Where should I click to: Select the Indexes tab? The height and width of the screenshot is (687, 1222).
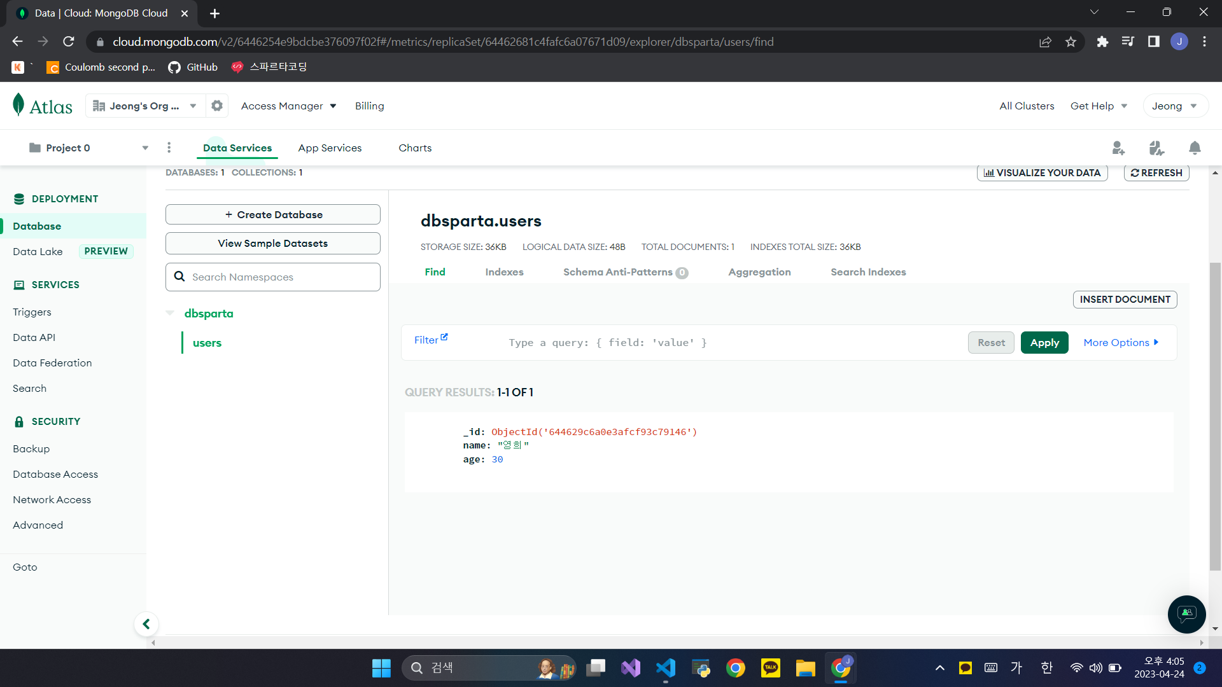coord(504,272)
